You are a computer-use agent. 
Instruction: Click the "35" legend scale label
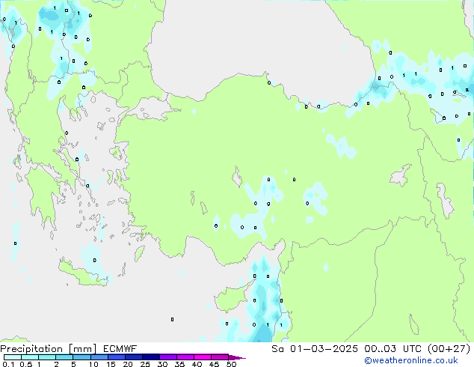coord(179,364)
